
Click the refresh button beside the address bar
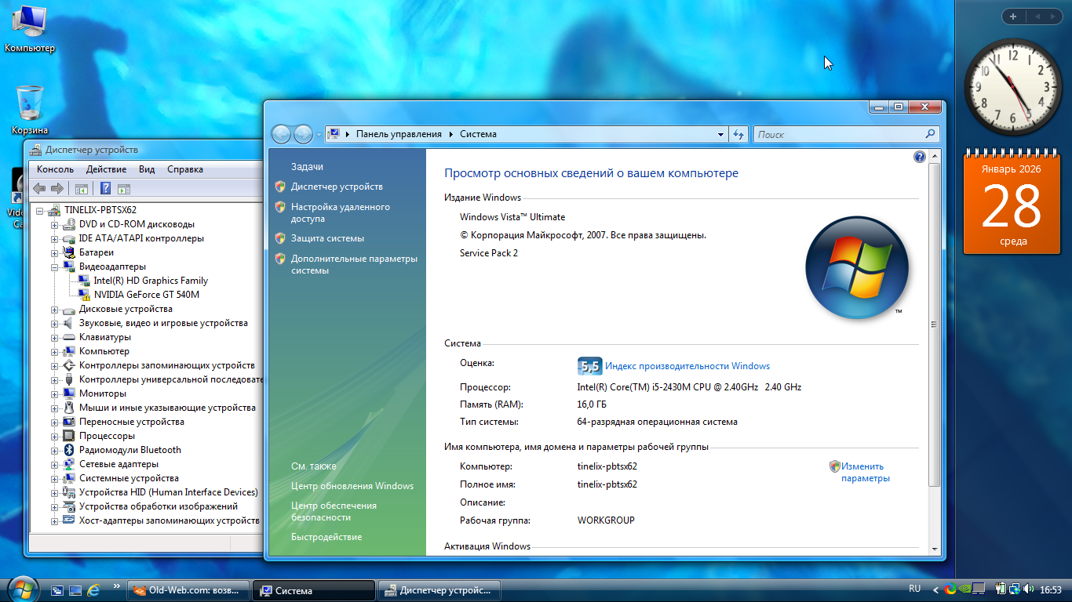click(x=738, y=134)
